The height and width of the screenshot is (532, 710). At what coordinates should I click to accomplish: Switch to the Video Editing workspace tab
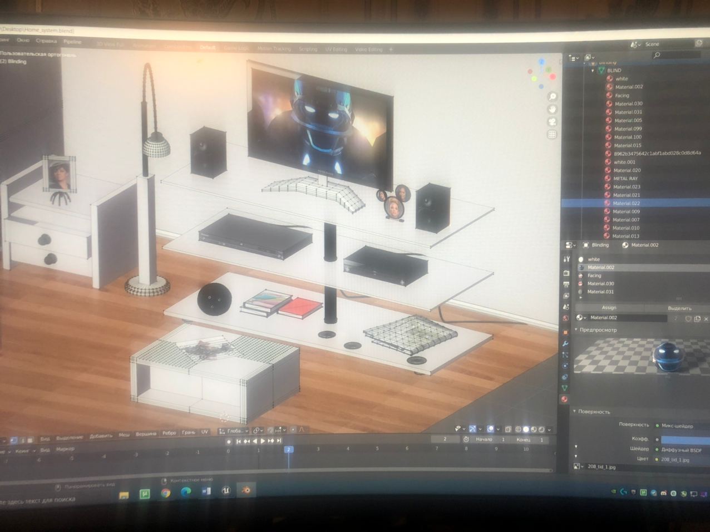pos(368,50)
